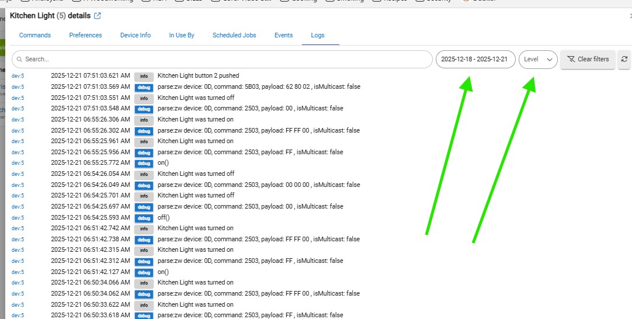Open the date range picker 2025-12-18 - 2025-12-21

pos(475,59)
